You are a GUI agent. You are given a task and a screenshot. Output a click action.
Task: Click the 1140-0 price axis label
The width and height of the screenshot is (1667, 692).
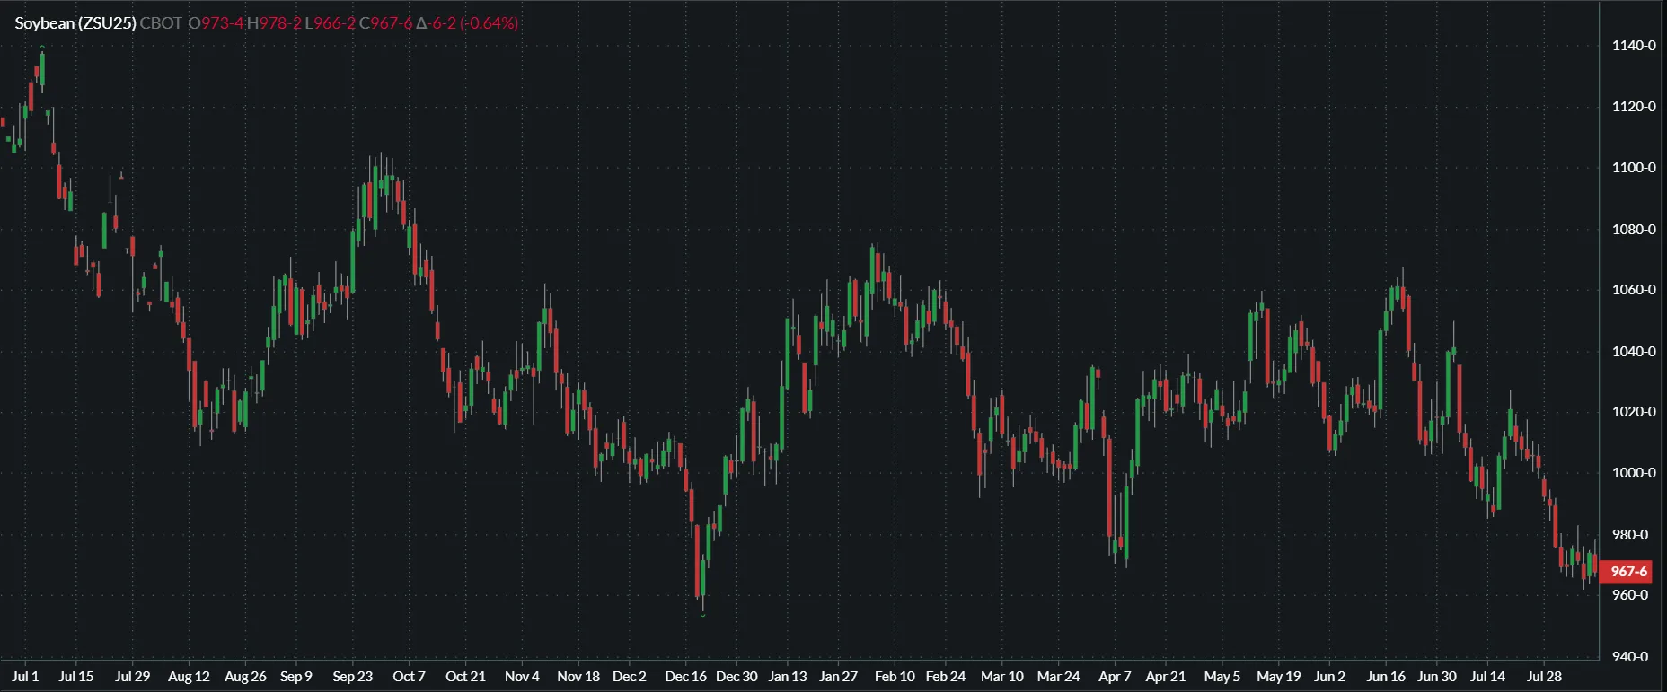(1633, 46)
